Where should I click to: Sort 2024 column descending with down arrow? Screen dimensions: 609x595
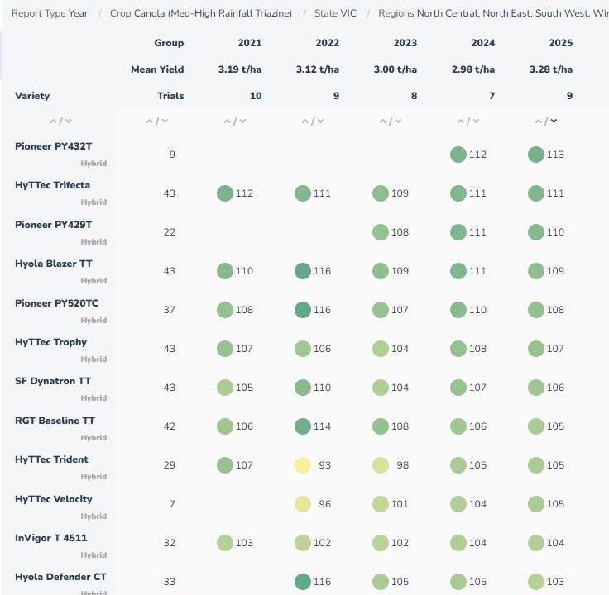tap(476, 121)
